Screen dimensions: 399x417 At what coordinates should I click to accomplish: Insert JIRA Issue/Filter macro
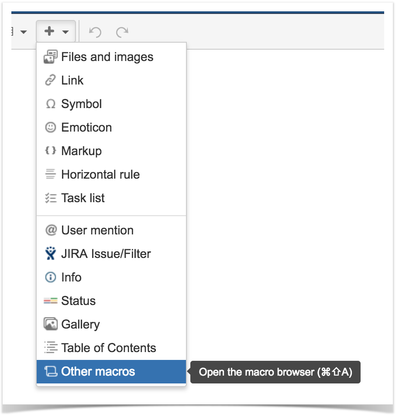pos(111,254)
